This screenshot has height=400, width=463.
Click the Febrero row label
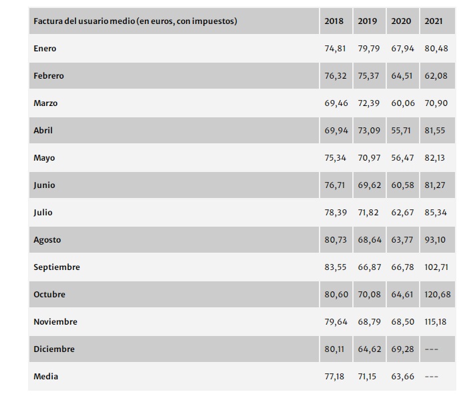[49, 76]
